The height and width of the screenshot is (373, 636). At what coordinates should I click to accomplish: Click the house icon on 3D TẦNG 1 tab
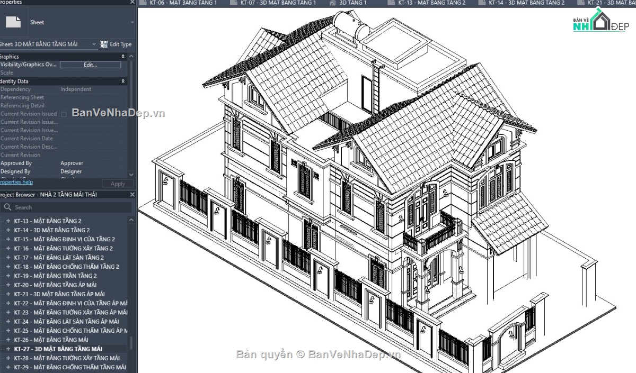[x=333, y=3]
